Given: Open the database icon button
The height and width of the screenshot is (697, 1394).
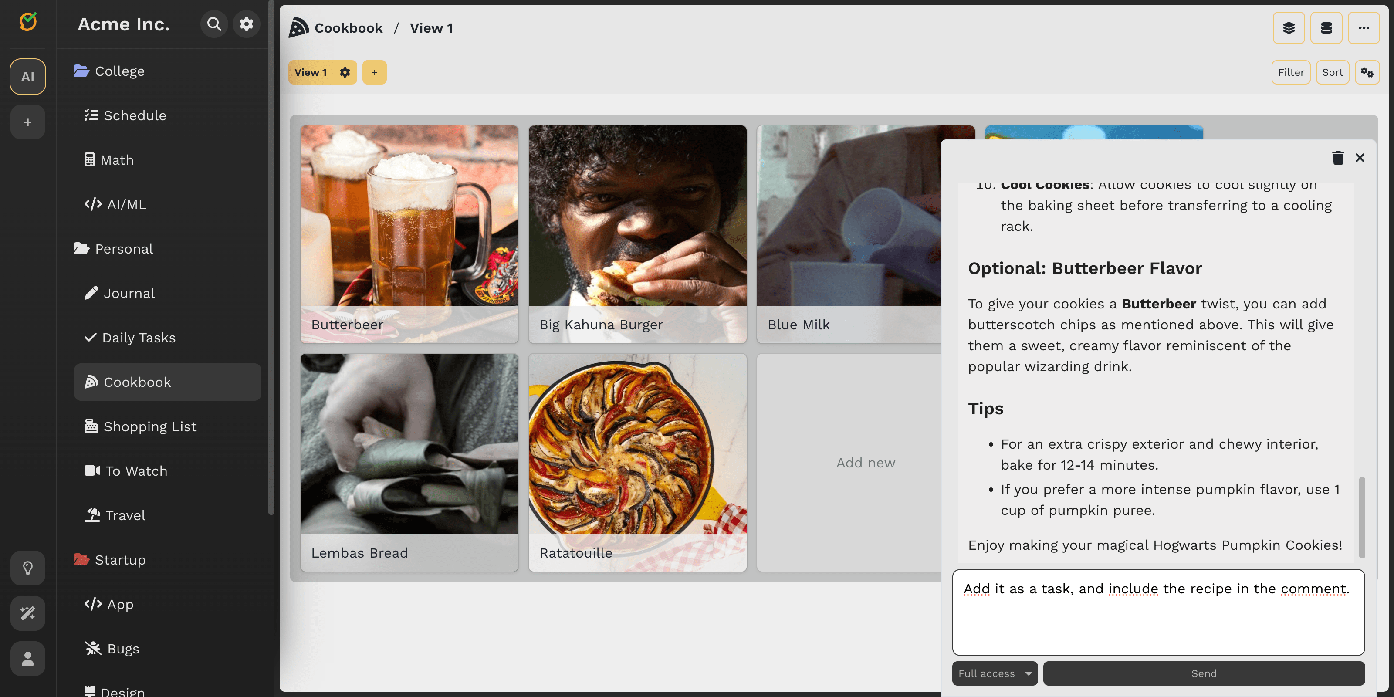Looking at the screenshot, I should (x=1326, y=28).
